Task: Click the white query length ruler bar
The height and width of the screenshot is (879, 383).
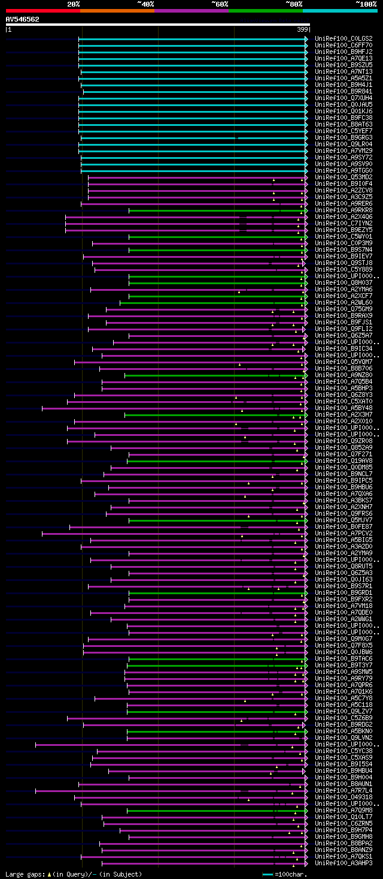Action: coord(157,25)
